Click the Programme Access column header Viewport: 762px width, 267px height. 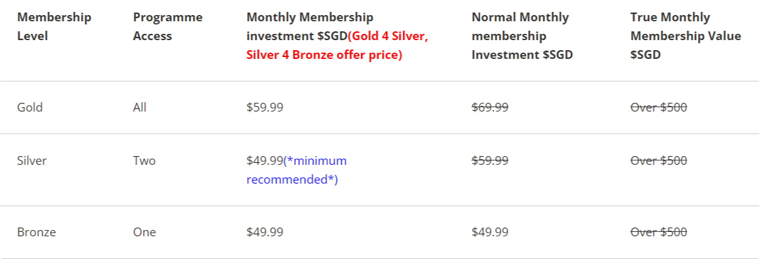(167, 26)
